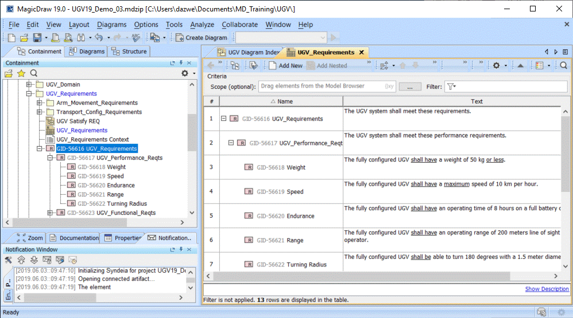Pin the Containment panel with pushpin
The image size is (573, 318).
[181, 63]
